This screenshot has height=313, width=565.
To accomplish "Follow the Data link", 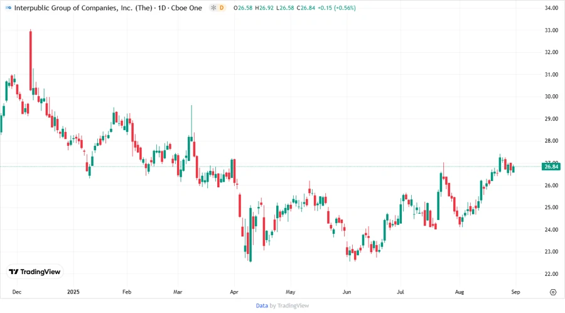I will pyautogui.click(x=262, y=305).
